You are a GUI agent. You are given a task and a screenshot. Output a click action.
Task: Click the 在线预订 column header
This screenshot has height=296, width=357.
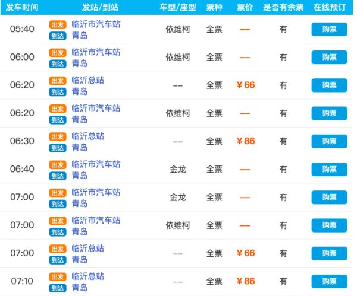[x=329, y=8]
